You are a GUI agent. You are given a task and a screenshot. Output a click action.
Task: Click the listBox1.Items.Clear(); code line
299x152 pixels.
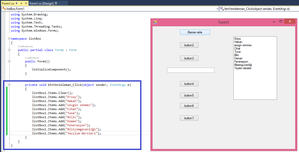[x=53, y=93]
